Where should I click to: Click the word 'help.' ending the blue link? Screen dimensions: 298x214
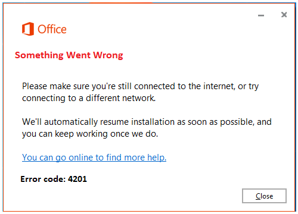click(x=157, y=158)
